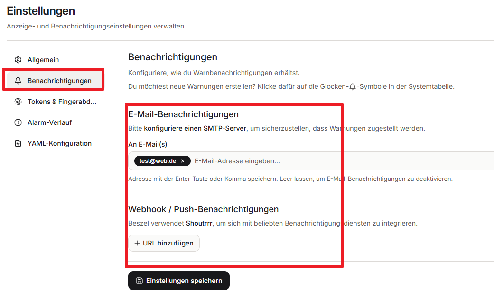The height and width of the screenshot is (301, 494).
Task: Select Benachrichtigungen in the sidebar
Action: pos(59,81)
